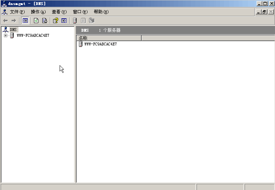Click the Show/Hide Action Pane toolbar icon
This screenshot has height=190, width=275.
[64, 21]
